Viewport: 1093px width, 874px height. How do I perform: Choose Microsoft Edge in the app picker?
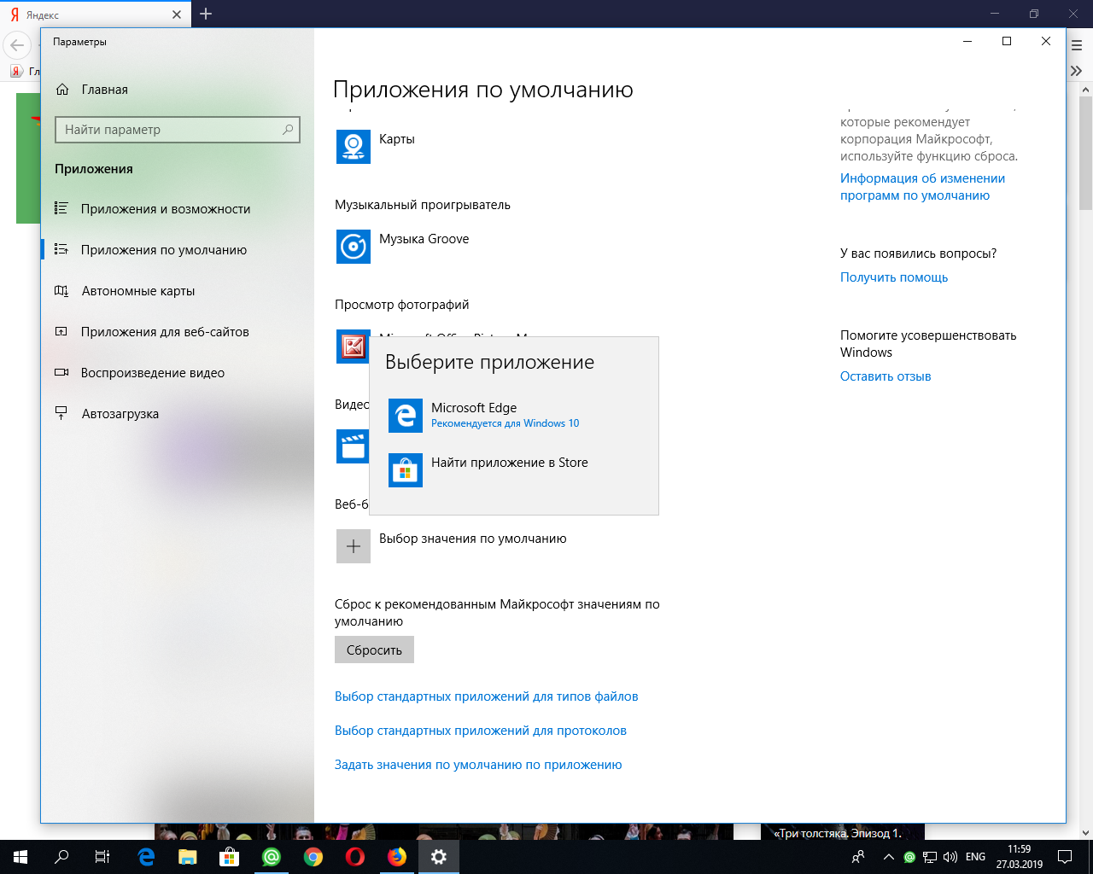click(x=514, y=416)
